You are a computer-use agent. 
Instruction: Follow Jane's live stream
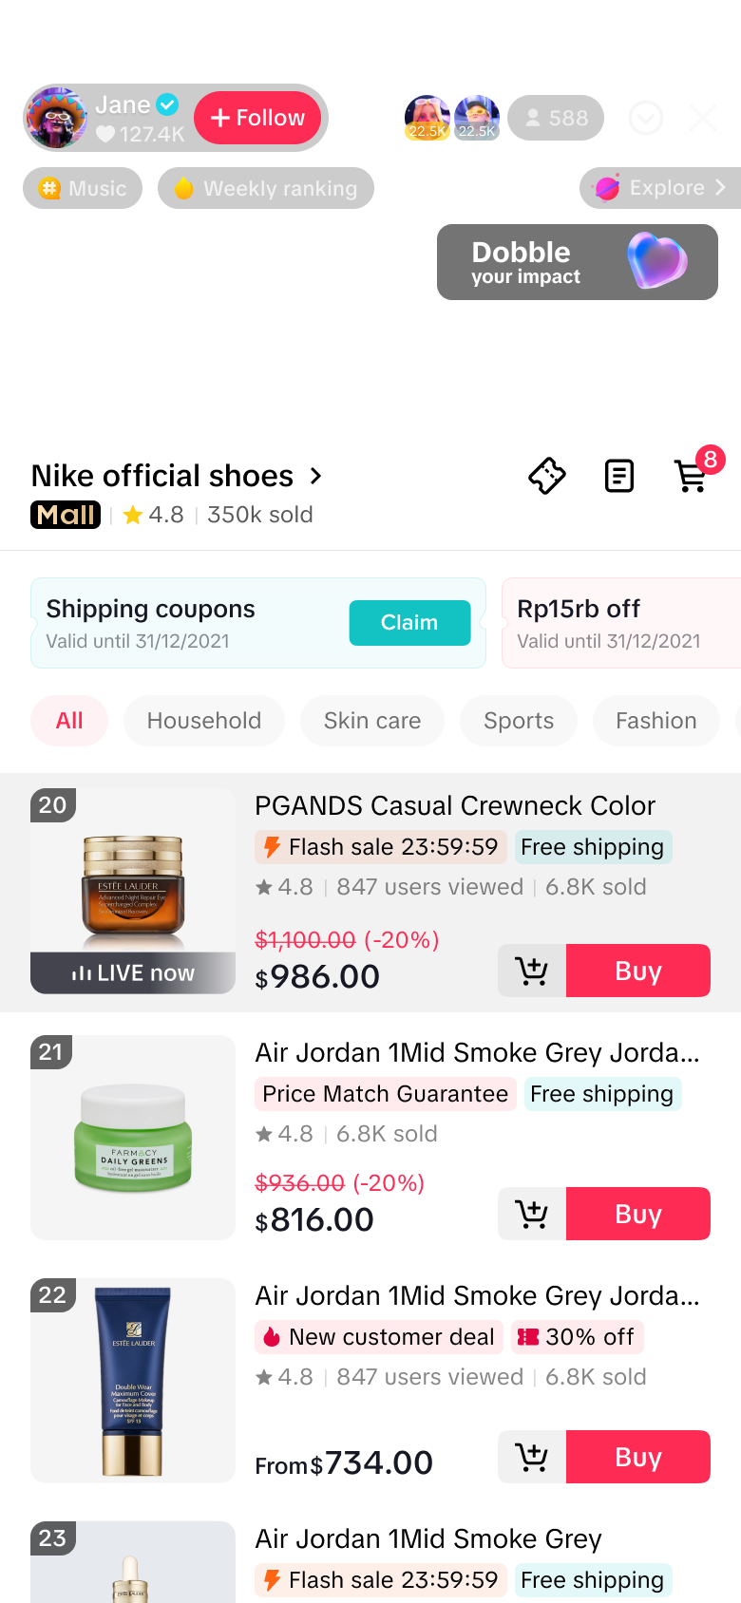tap(257, 118)
